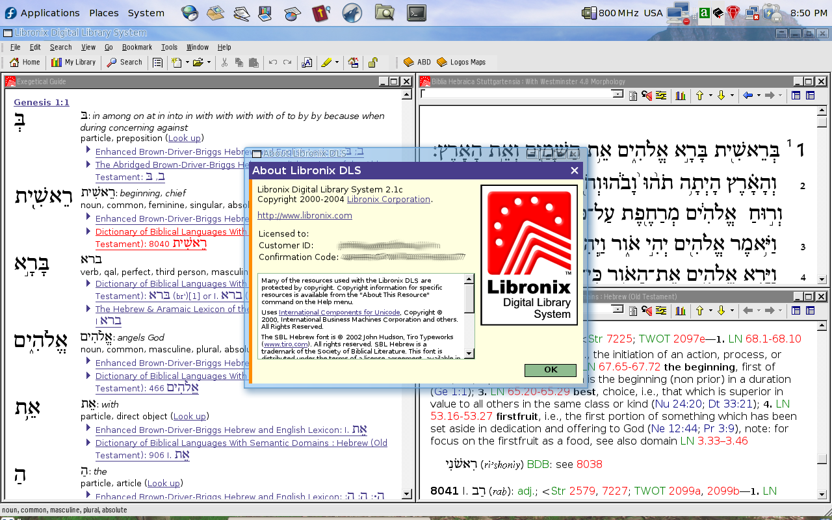Open the Edit menu
Image resolution: width=832 pixels, height=520 pixels.
click(x=35, y=47)
